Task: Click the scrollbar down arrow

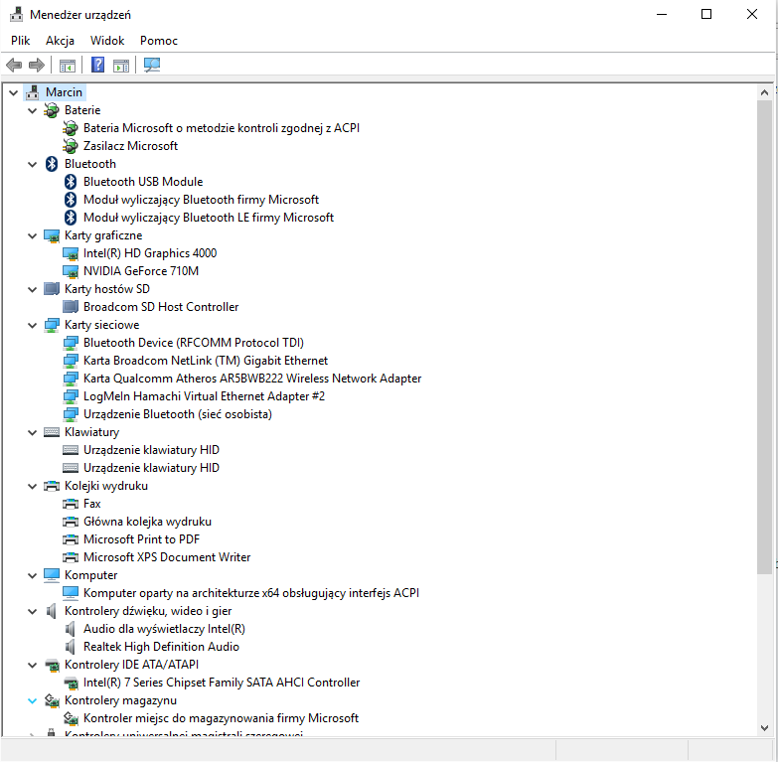Action: point(765,728)
